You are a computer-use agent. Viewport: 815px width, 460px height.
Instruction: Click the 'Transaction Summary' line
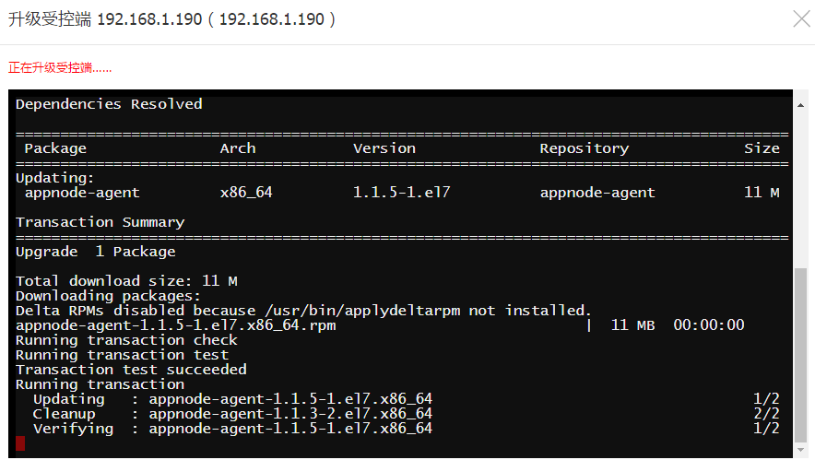click(x=100, y=222)
